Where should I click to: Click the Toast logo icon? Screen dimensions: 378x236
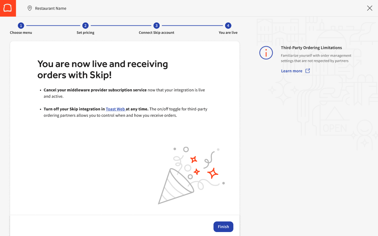coord(8,8)
